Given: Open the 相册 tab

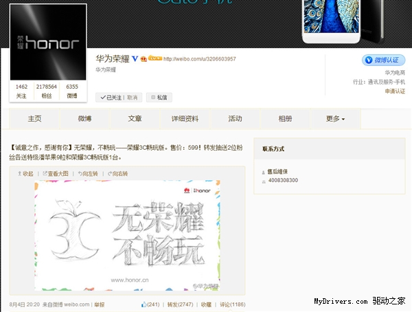Looking at the screenshot, I should pos(285,119).
